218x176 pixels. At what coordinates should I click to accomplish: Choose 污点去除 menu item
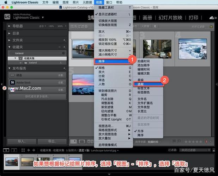(x=114, y=99)
